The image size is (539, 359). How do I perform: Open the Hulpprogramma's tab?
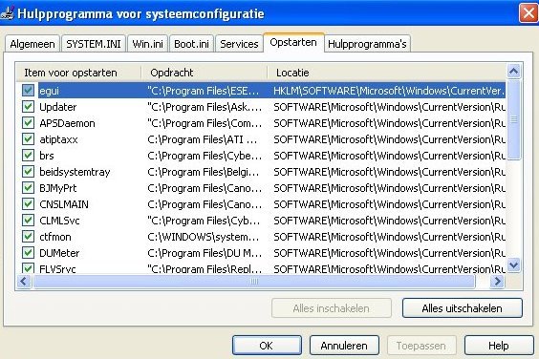(367, 44)
